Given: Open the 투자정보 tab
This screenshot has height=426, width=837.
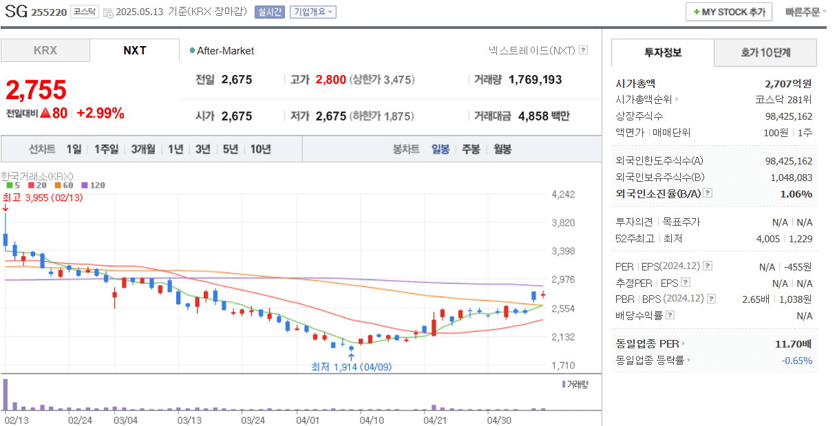Looking at the screenshot, I should (663, 52).
